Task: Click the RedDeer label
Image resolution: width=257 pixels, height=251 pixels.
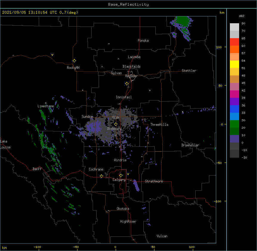Action: (131, 76)
